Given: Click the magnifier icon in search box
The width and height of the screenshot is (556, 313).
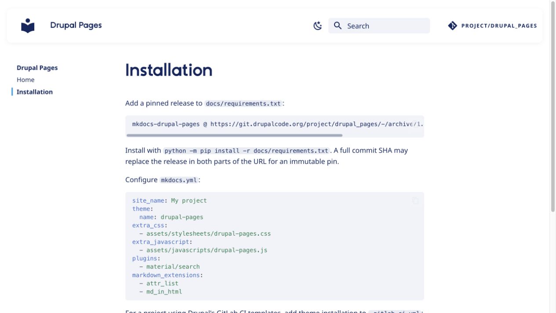Looking at the screenshot, I should click(x=338, y=25).
